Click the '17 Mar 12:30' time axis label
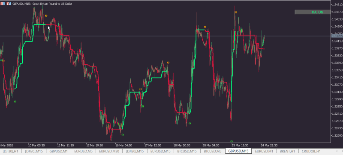The width and height of the screenshot is (343, 155). pos(153,146)
